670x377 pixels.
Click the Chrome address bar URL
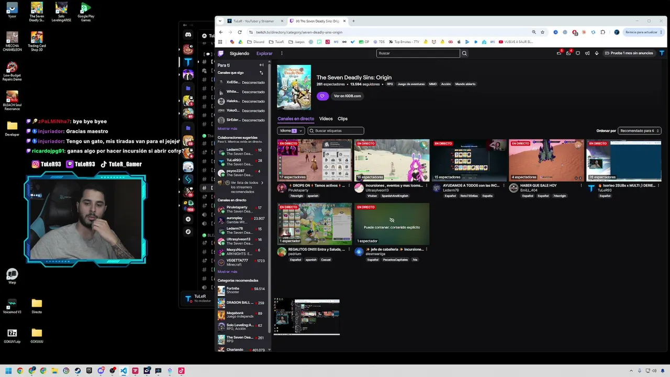click(x=299, y=32)
